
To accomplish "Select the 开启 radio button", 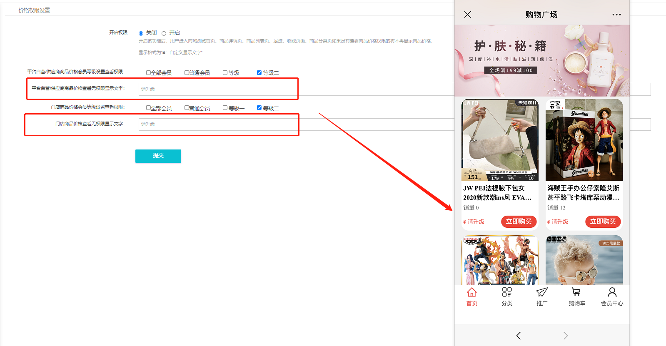I will (x=164, y=33).
